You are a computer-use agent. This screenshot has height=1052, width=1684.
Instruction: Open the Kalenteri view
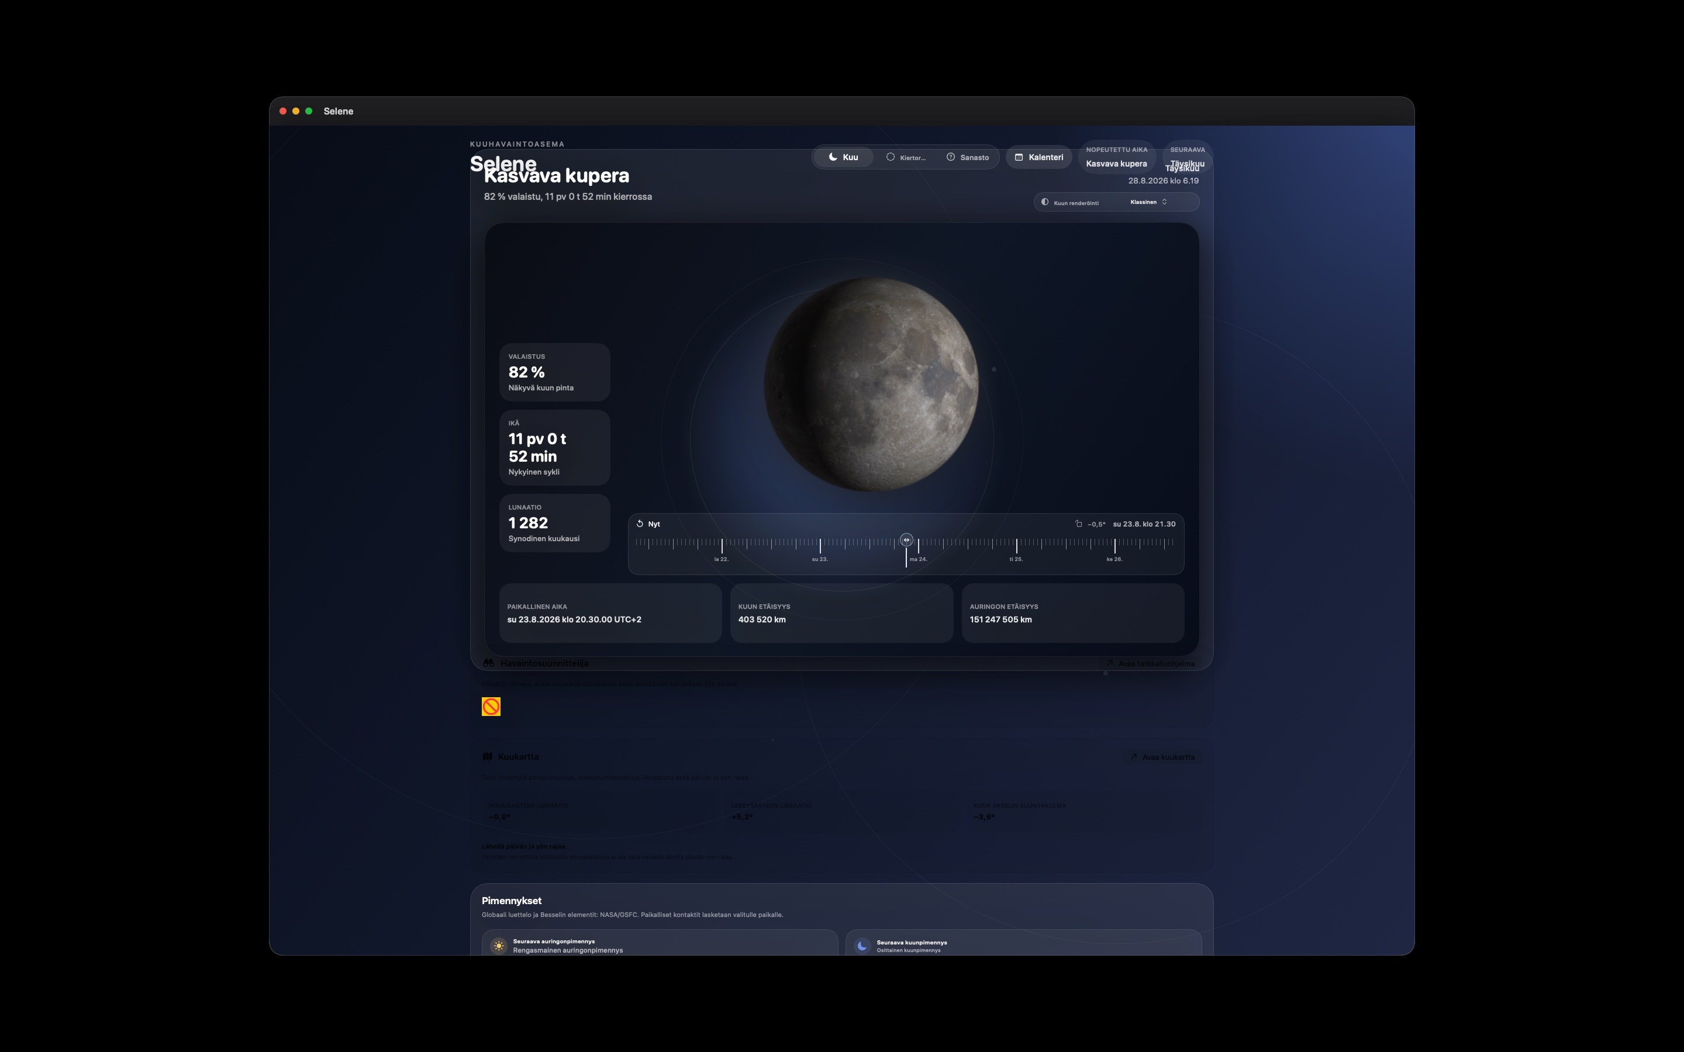click(x=1038, y=157)
